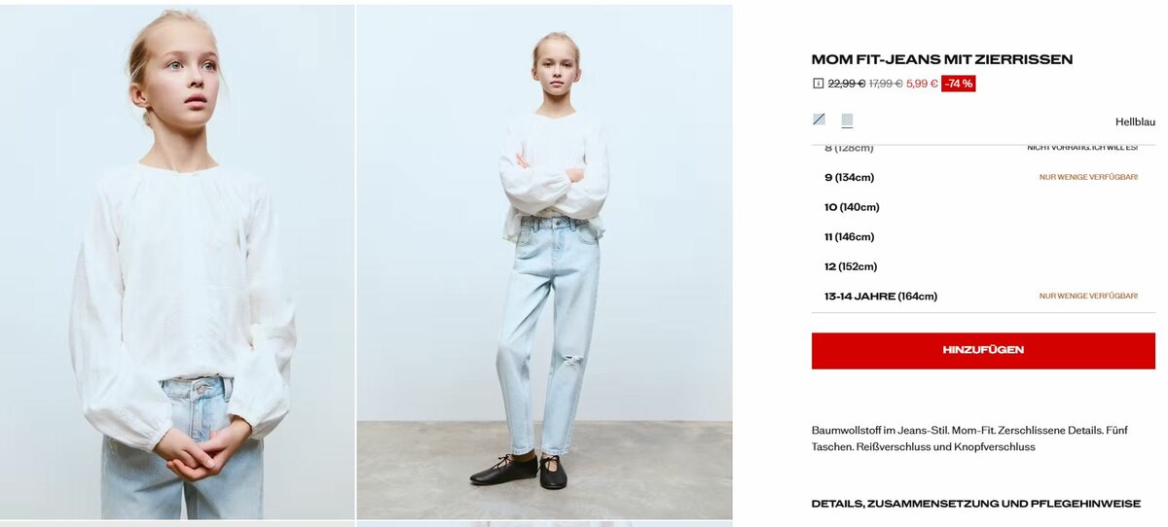Click the 'Nicht vorrätig. Ich will es!' link
This screenshot has width=1168, height=527.
[1082, 148]
